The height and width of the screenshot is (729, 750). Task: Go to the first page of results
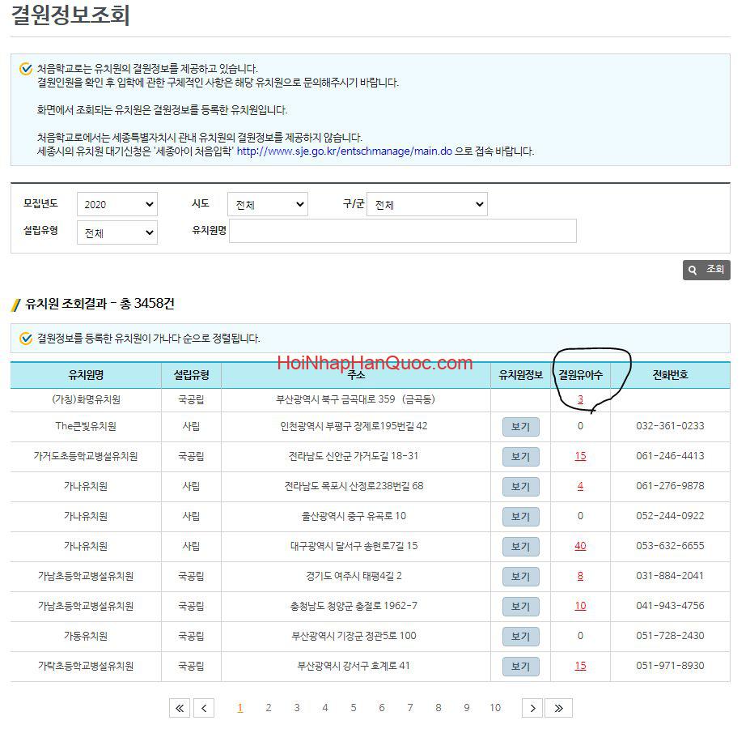coord(180,708)
